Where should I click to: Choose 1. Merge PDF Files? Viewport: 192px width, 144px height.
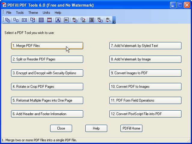click(47, 46)
